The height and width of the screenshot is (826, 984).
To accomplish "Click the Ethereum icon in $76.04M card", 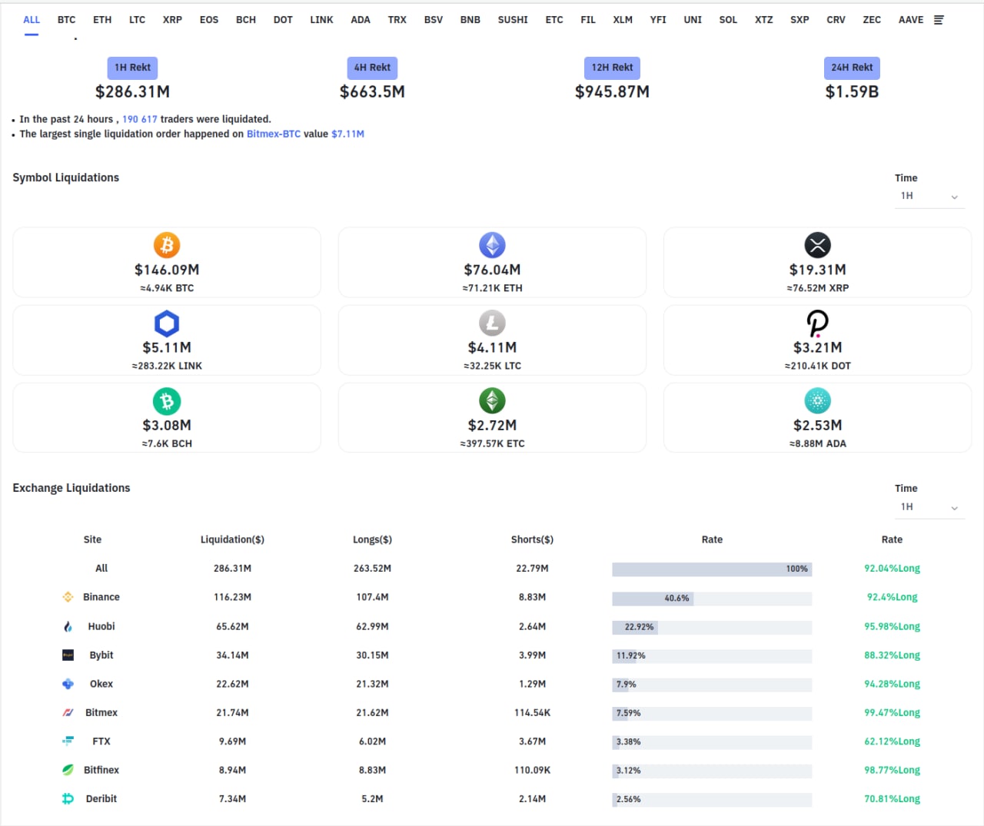I will (x=492, y=245).
